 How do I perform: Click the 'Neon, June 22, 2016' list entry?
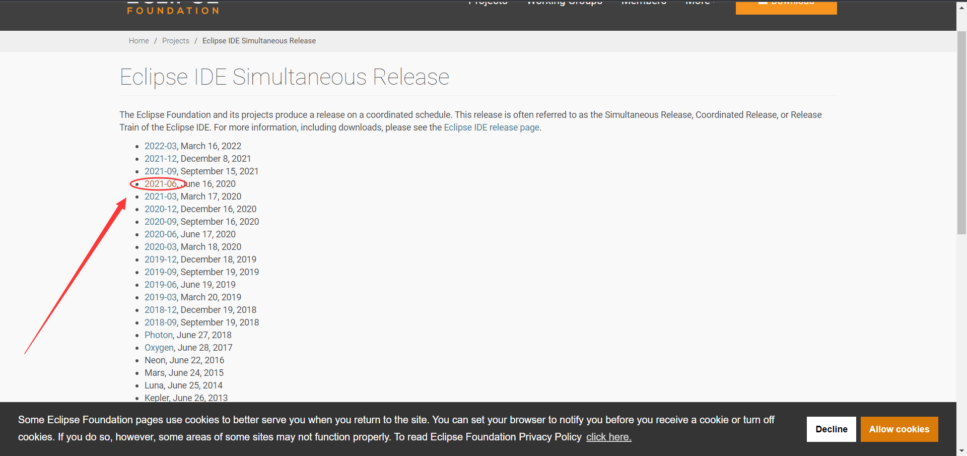pos(184,360)
